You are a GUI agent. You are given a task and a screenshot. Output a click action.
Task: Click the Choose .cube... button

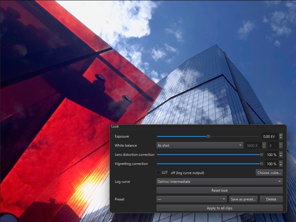(269, 173)
